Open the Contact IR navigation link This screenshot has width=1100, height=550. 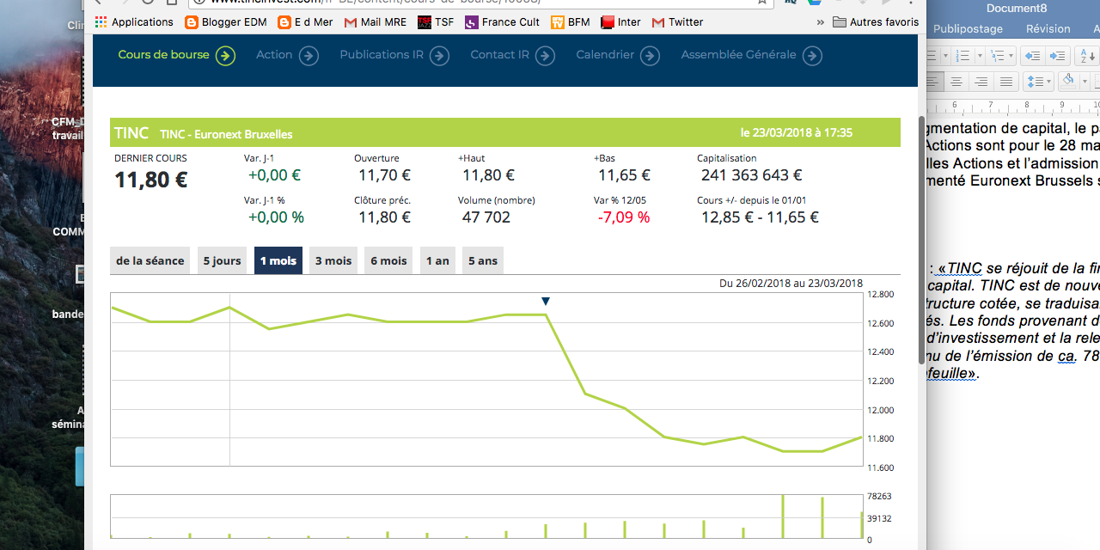[512, 56]
